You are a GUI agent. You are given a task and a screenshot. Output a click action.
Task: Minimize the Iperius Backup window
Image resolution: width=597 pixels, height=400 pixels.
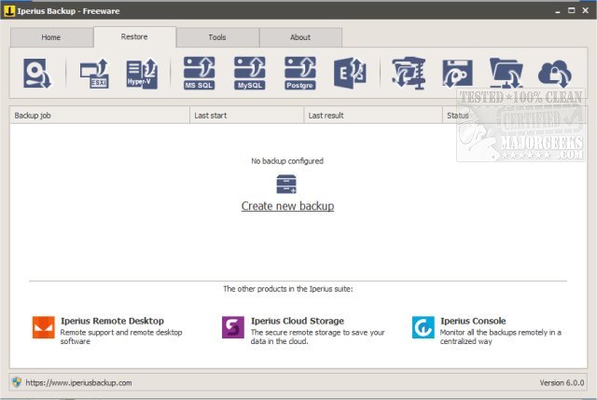click(x=558, y=10)
